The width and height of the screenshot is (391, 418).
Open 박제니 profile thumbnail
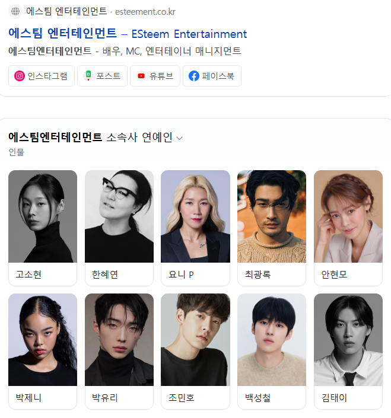[x=43, y=340]
